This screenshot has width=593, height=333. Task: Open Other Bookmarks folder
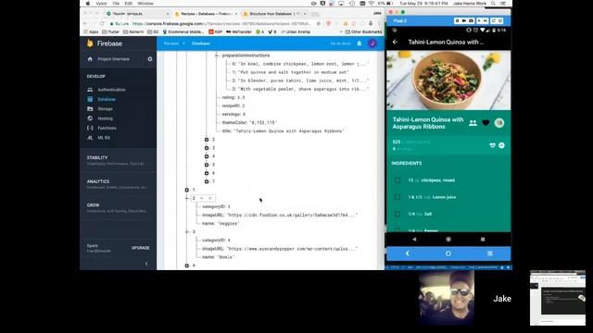(x=363, y=32)
